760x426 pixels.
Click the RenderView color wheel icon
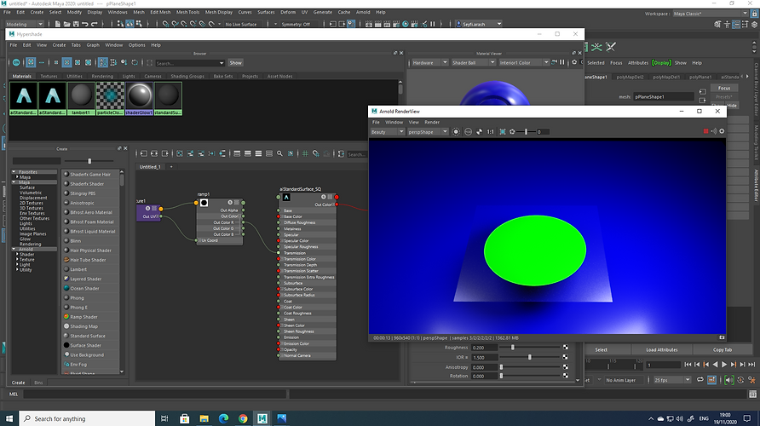pos(480,132)
